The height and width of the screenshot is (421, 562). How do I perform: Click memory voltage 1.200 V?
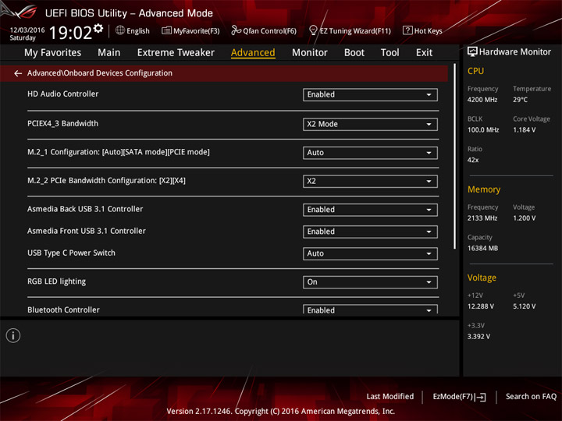point(524,218)
